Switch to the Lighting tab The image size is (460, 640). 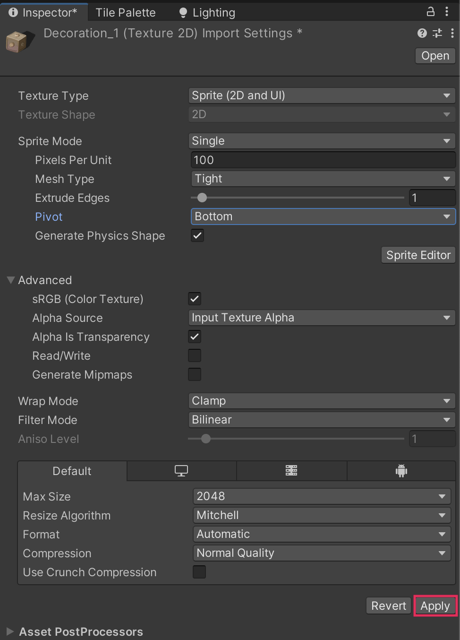click(207, 13)
